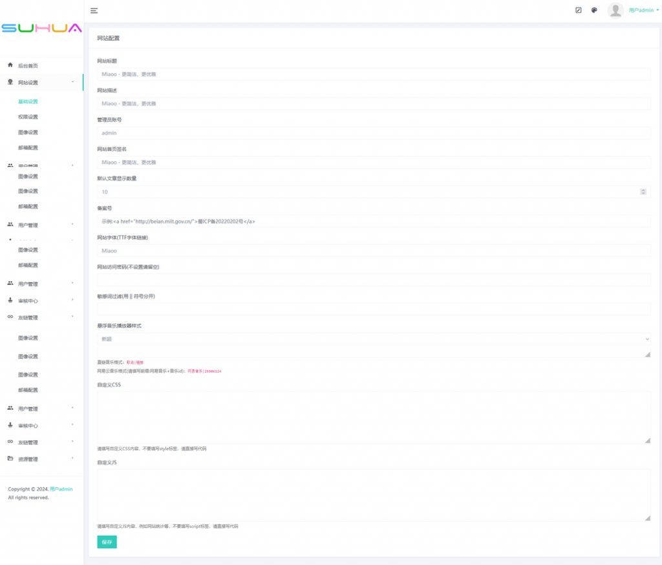662x565 pixels.
Task: Click the stepper arrows on 默认文章显示数量
Action: pyautogui.click(x=643, y=192)
